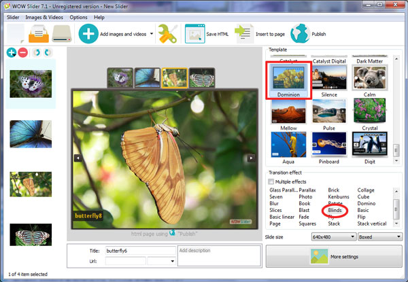Click the Publish globe icon
The image size is (408, 282).
pos(300,33)
